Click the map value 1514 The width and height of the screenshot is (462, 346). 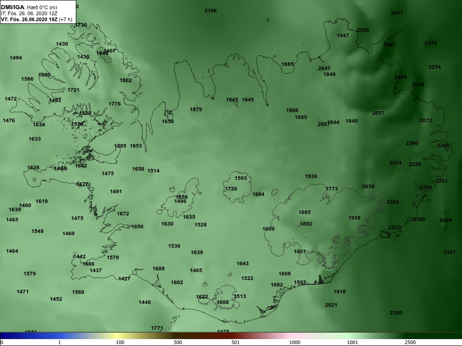[x=153, y=171]
